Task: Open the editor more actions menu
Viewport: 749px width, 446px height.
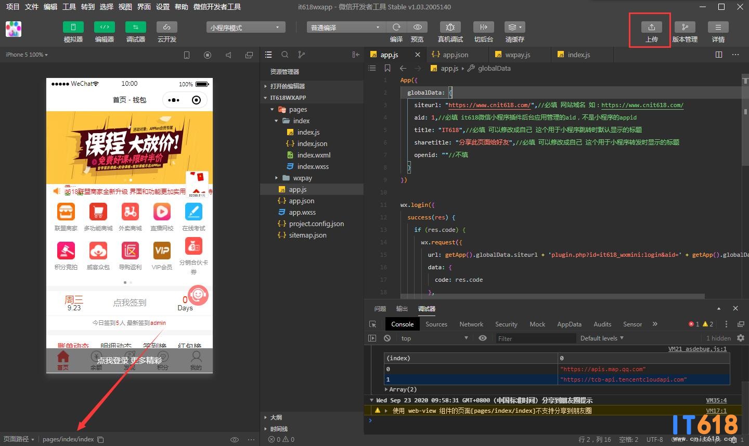Action: 735,55
